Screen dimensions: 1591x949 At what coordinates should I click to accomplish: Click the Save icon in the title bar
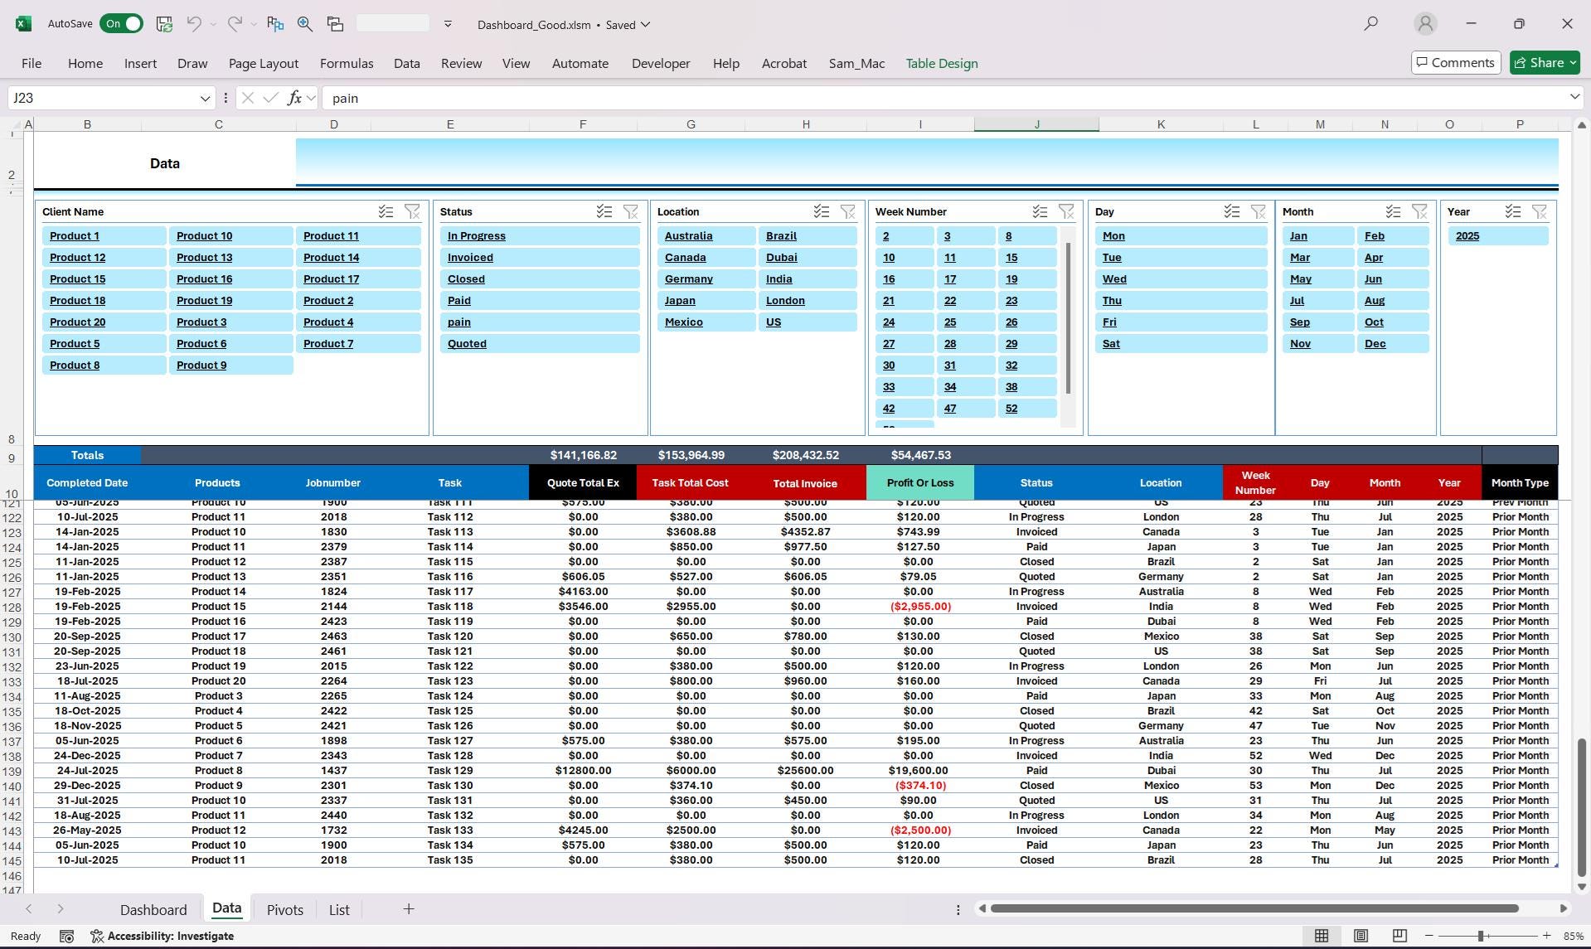tap(164, 24)
